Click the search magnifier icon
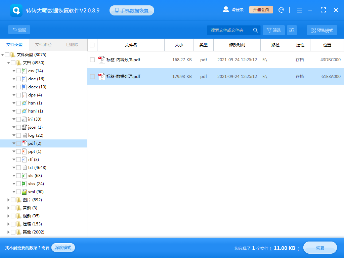 256,30
